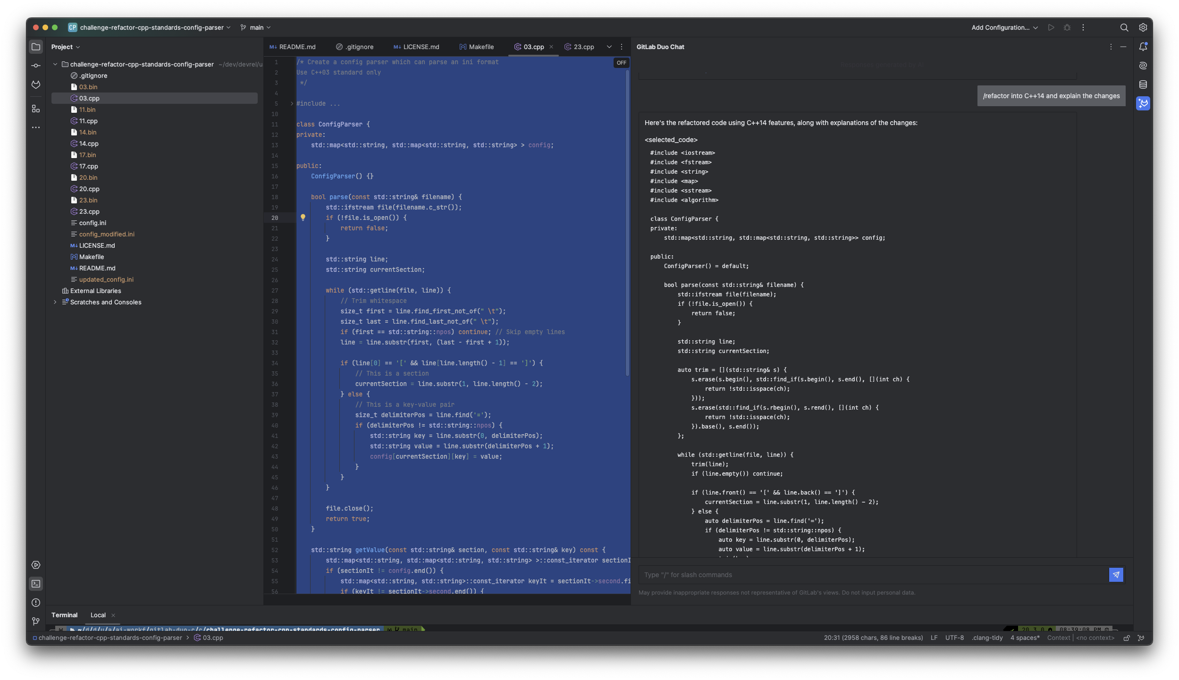Screen dimensions: 1179x680
Task: Open the Project tool window folder icon
Action: [x=36, y=47]
